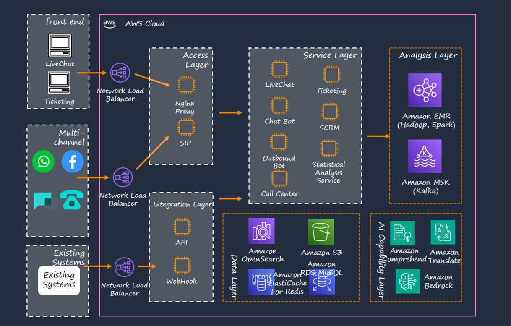Select the Service Layer title
Image resolution: width=511 pixels, height=326 pixels.
pos(330,55)
